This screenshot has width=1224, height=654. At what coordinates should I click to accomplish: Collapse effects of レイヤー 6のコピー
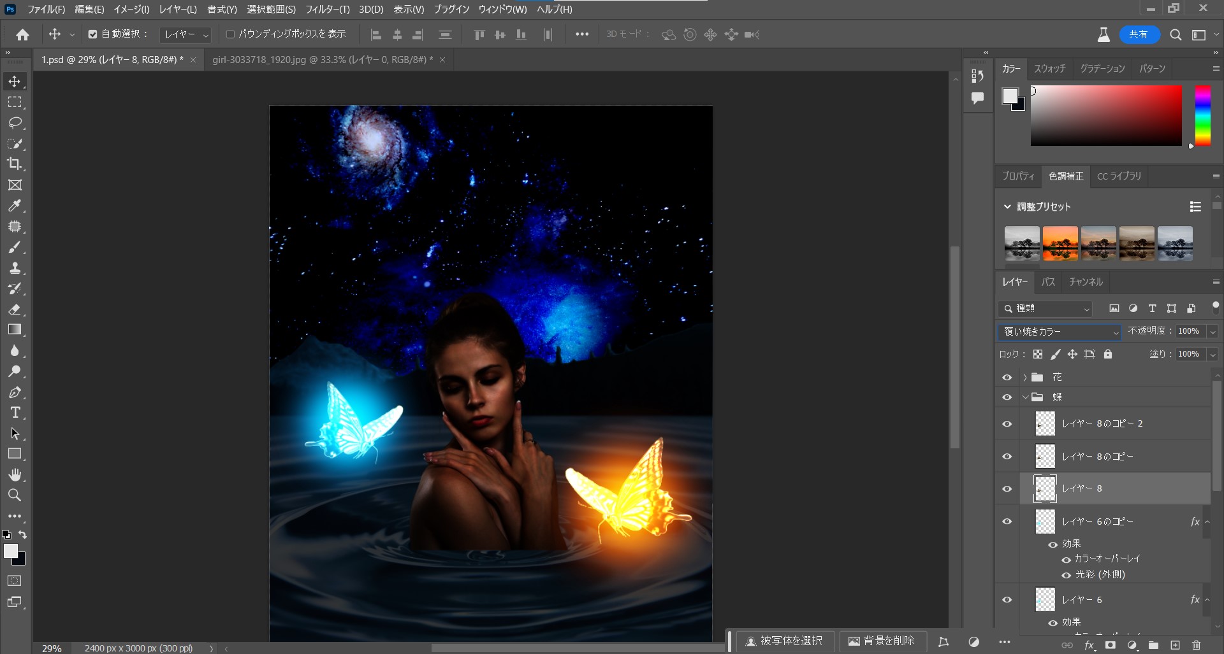[1207, 522]
